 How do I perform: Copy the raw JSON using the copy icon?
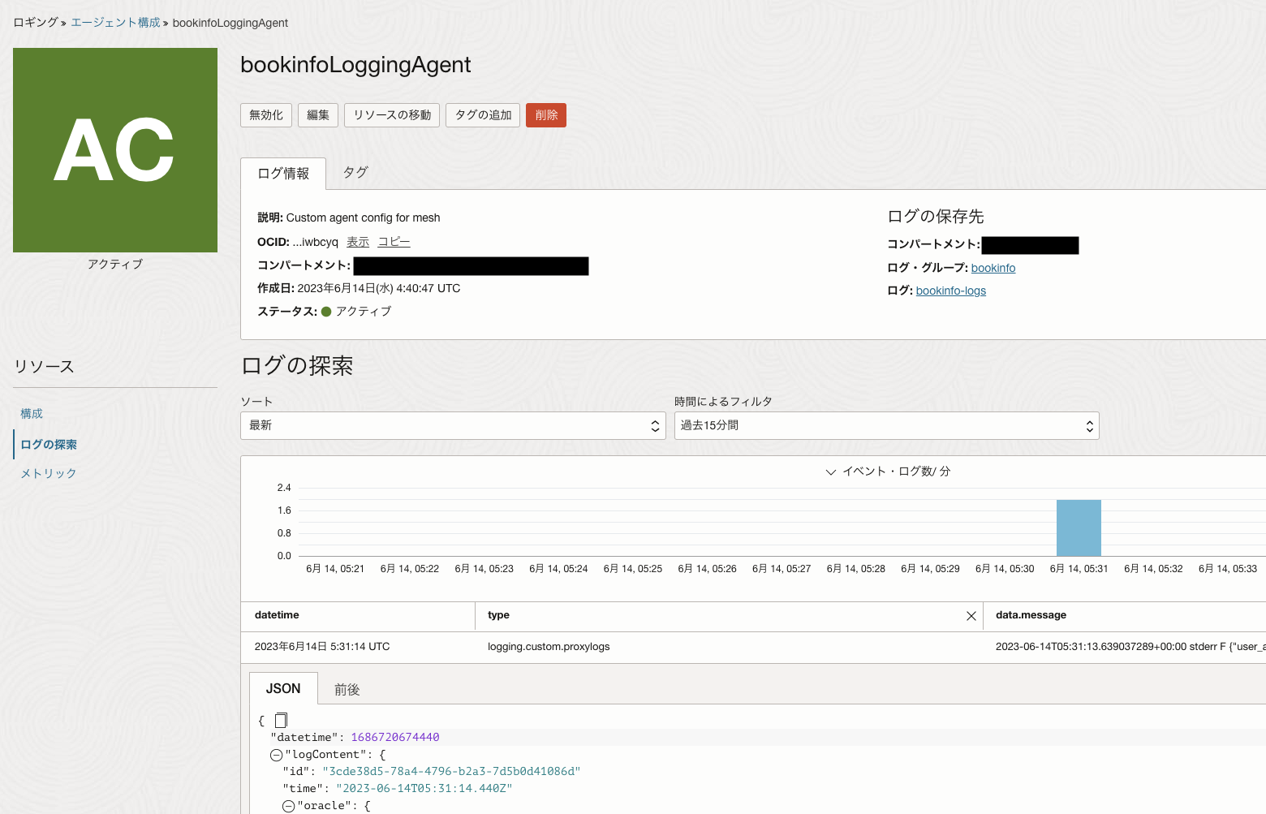pyautogui.click(x=281, y=719)
